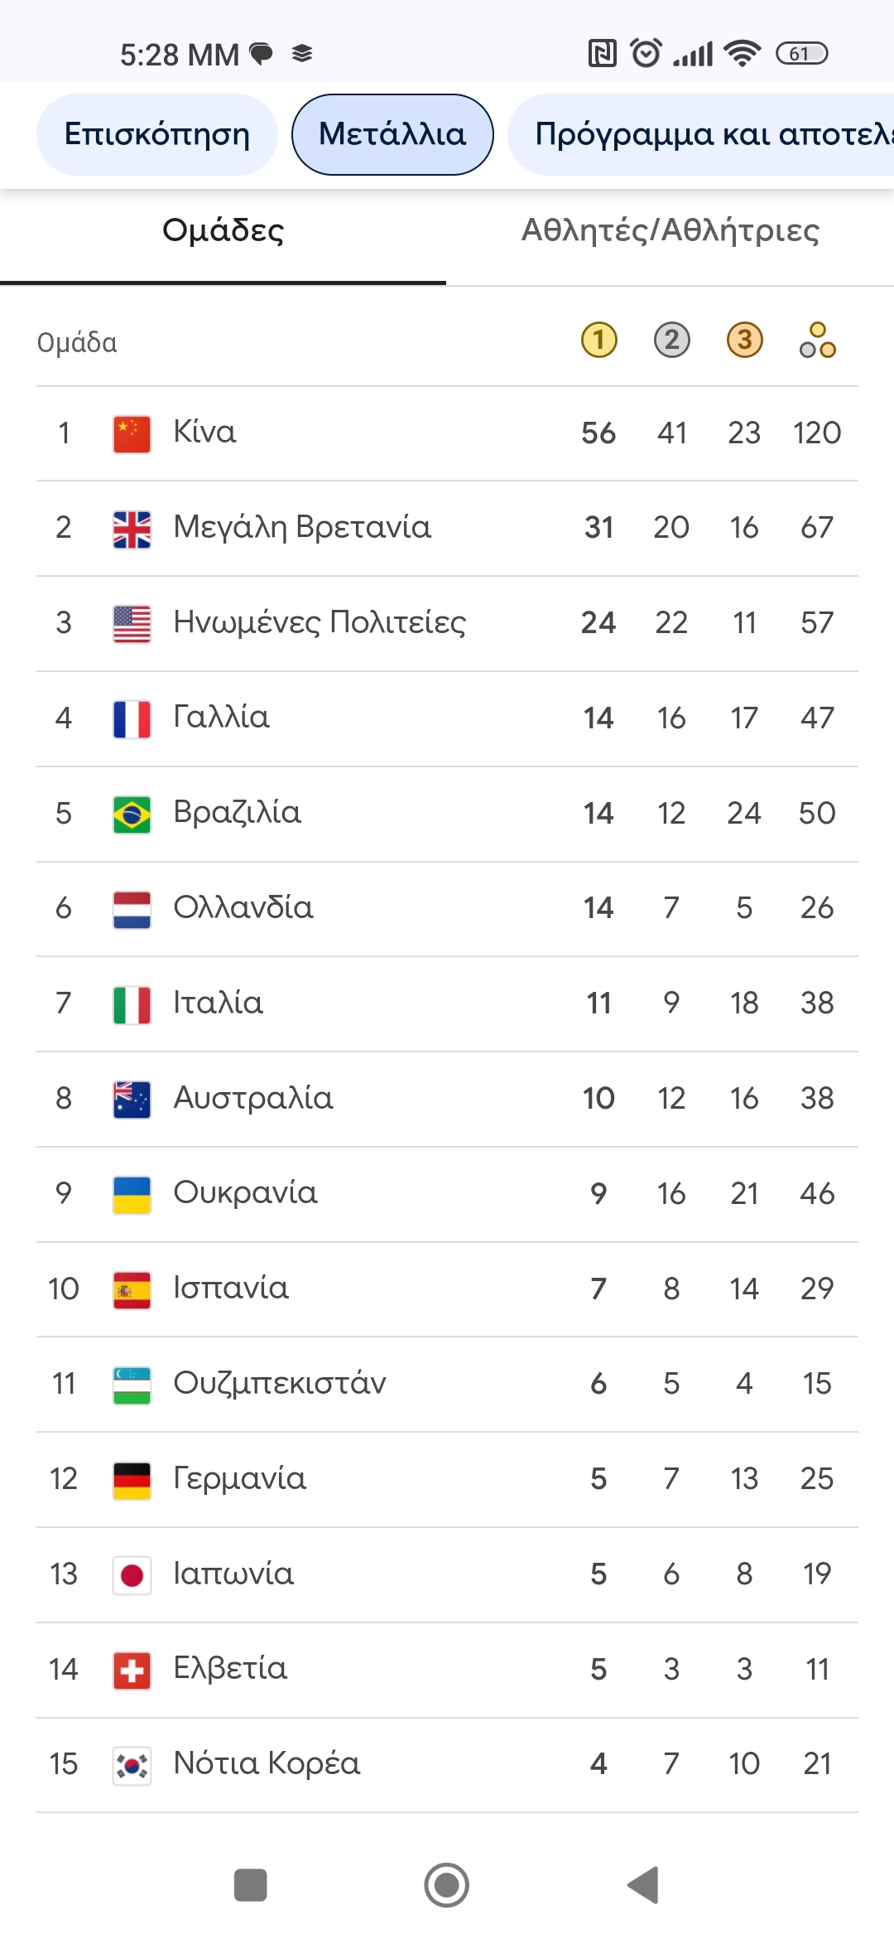Image resolution: width=894 pixels, height=1939 pixels.
Task: Tap the China flag icon
Action: pos(132,434)
